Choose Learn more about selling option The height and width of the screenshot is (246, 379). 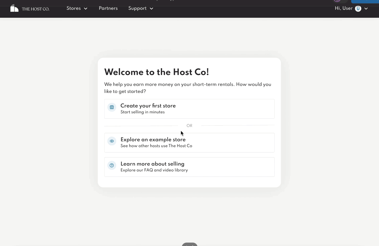[x=189, y=167]
